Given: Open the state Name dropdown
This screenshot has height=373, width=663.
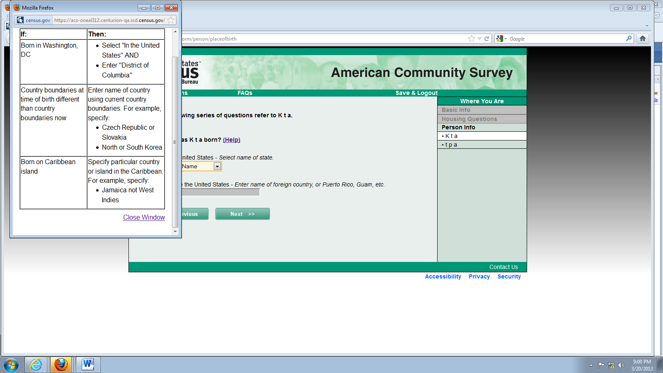Looking at the screenshot, I should [217, 167].
